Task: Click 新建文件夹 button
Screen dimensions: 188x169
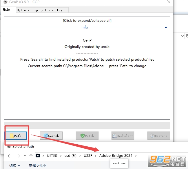Action: (38, 166)
